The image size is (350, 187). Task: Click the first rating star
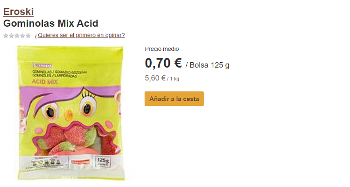6,36
